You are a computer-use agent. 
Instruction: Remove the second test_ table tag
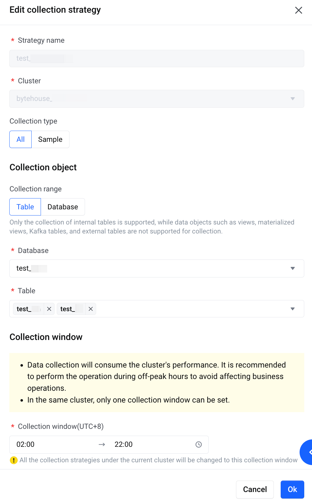click(91, 309)
